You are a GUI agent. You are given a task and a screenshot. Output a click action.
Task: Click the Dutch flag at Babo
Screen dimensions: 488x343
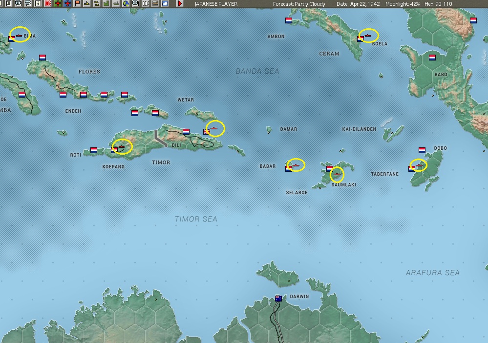[432, 58]
